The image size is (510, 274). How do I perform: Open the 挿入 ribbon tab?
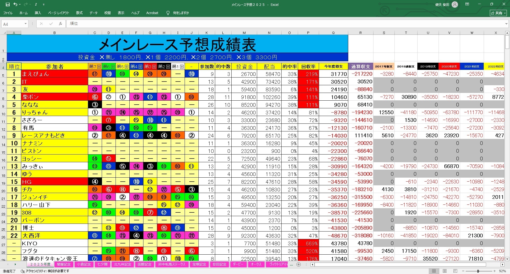coord(38,13)
